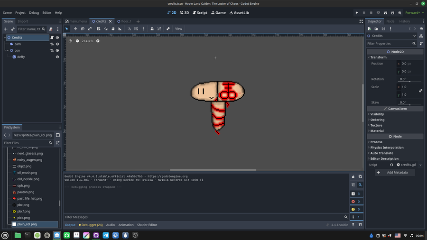Toggle distraction-free mode
This screenshot has height=240, width=427.
361,21
